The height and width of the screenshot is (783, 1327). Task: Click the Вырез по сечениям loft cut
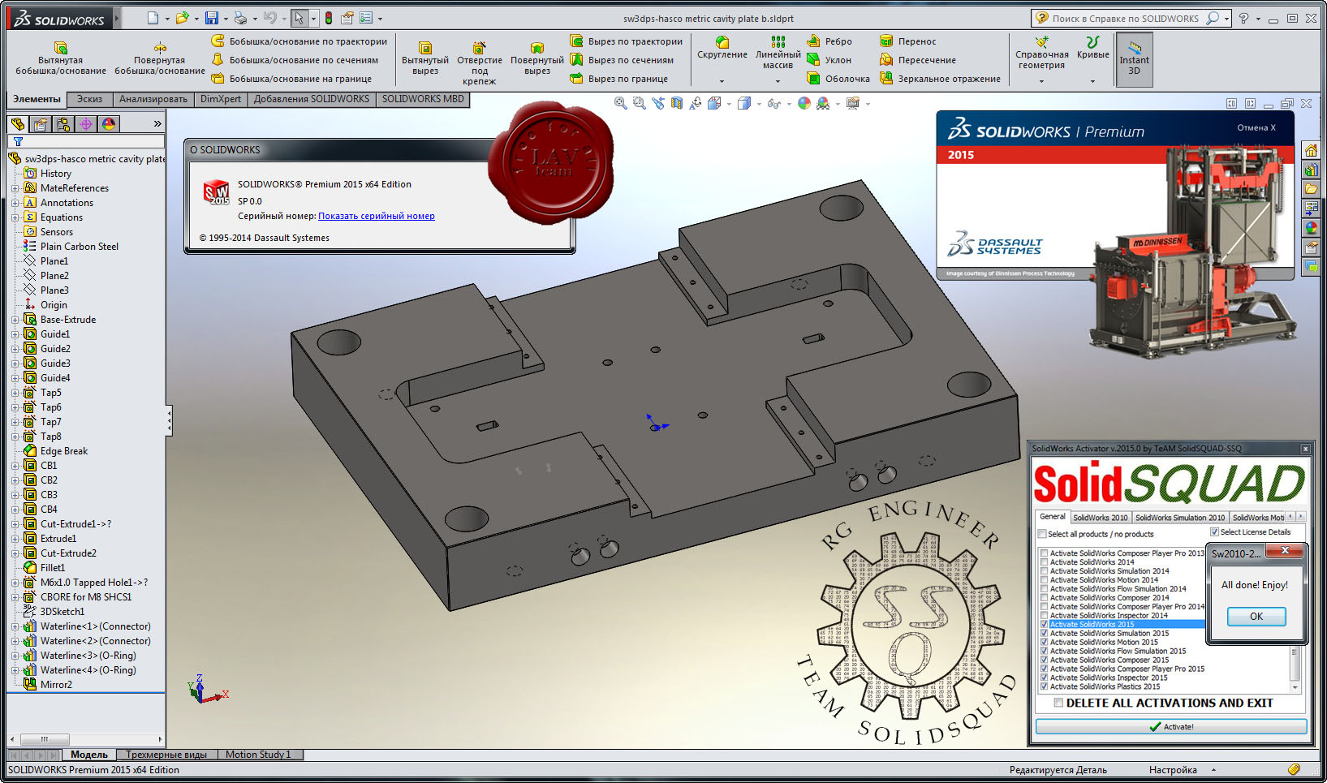pyautogui.click(x=622, y=60)
